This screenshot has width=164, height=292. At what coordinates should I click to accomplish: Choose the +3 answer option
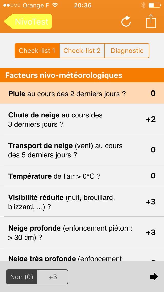pyautogui.click(x=53, y=277)
